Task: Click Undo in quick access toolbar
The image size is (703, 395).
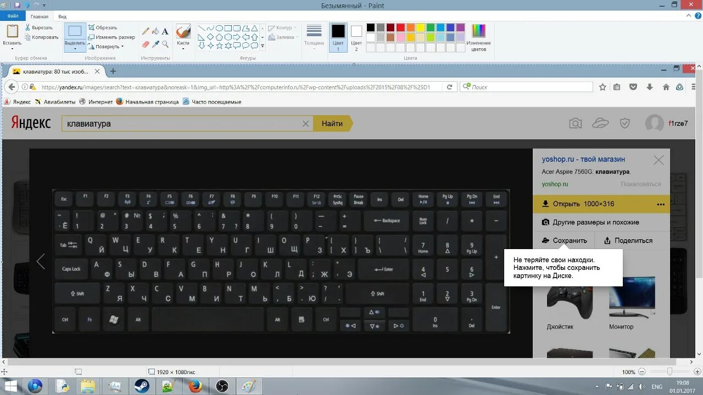Action: pyautogui.click(x=26, y=5)
